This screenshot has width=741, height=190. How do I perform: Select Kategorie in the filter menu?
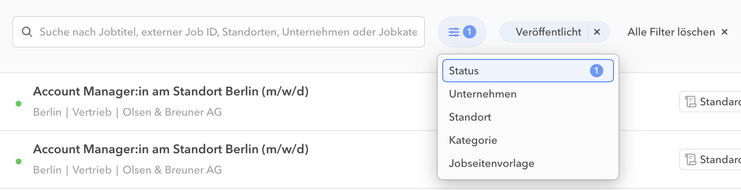473,140
